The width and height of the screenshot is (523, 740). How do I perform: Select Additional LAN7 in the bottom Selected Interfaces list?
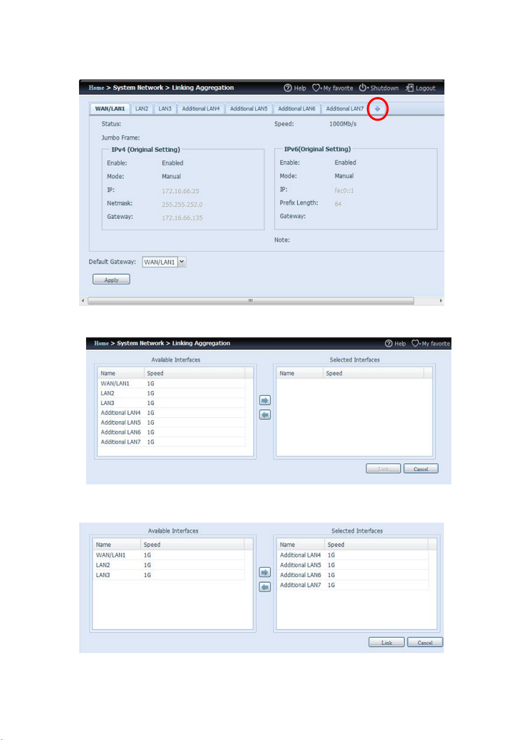click(x=353, y=585)
